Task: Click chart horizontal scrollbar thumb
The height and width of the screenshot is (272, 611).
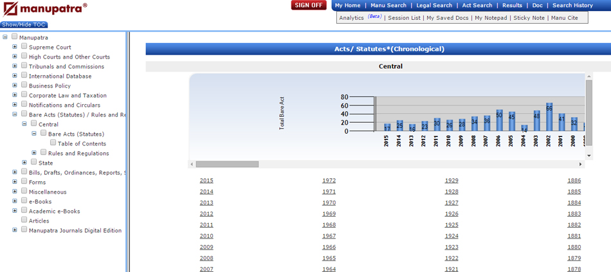Action: (227, 165)
